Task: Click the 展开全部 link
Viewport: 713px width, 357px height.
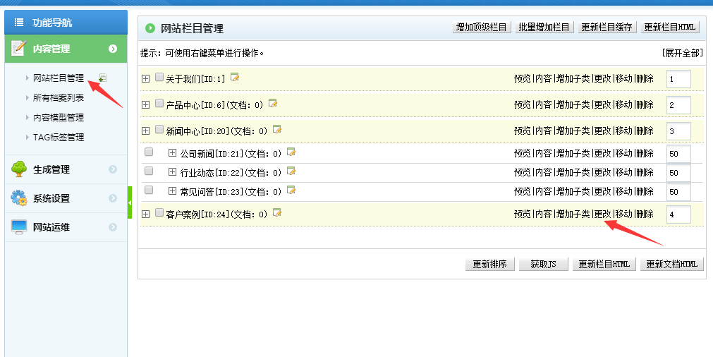Action: click(x=682, y=53)
